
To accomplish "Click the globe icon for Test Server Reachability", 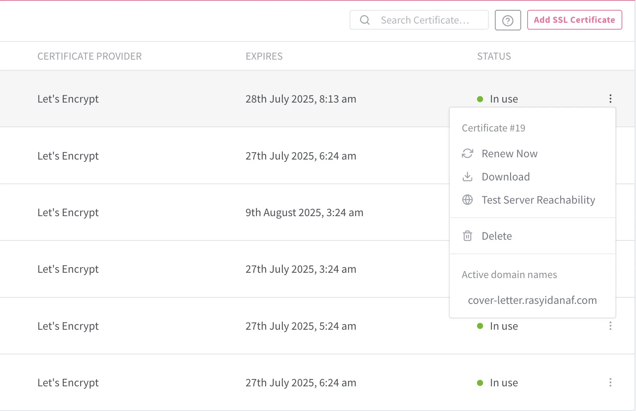I will 467,200.
